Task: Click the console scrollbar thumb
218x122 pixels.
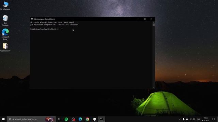Action: (154, 25)
